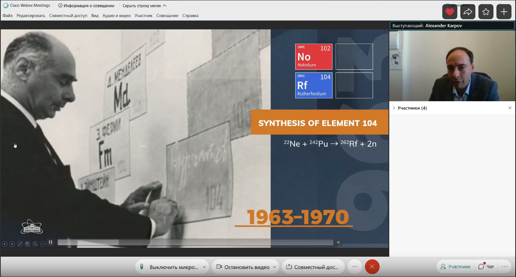Collapse the Участники (4) list
This screenshot has height=277, width=516.
[394, 108]
